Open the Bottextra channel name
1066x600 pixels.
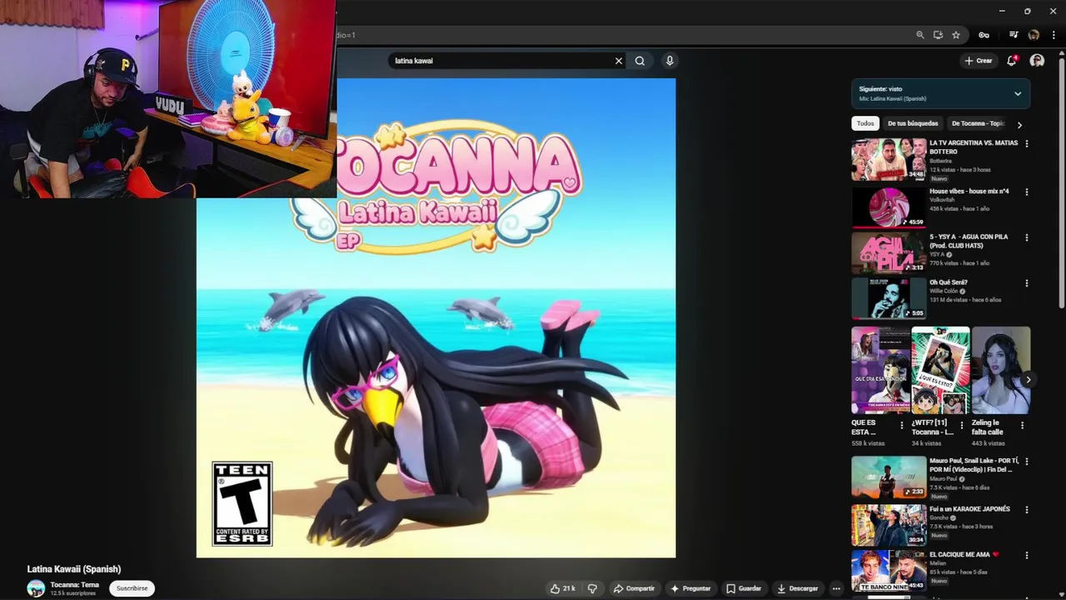pos(940,161)
